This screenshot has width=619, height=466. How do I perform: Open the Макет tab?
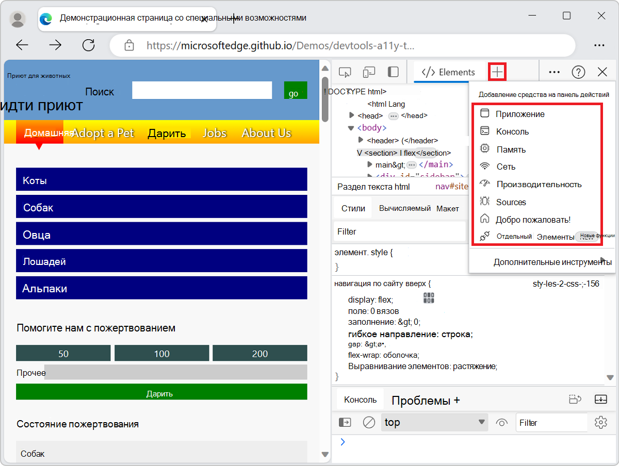(447, 208)
